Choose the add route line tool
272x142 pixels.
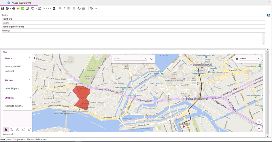point(29,130)
